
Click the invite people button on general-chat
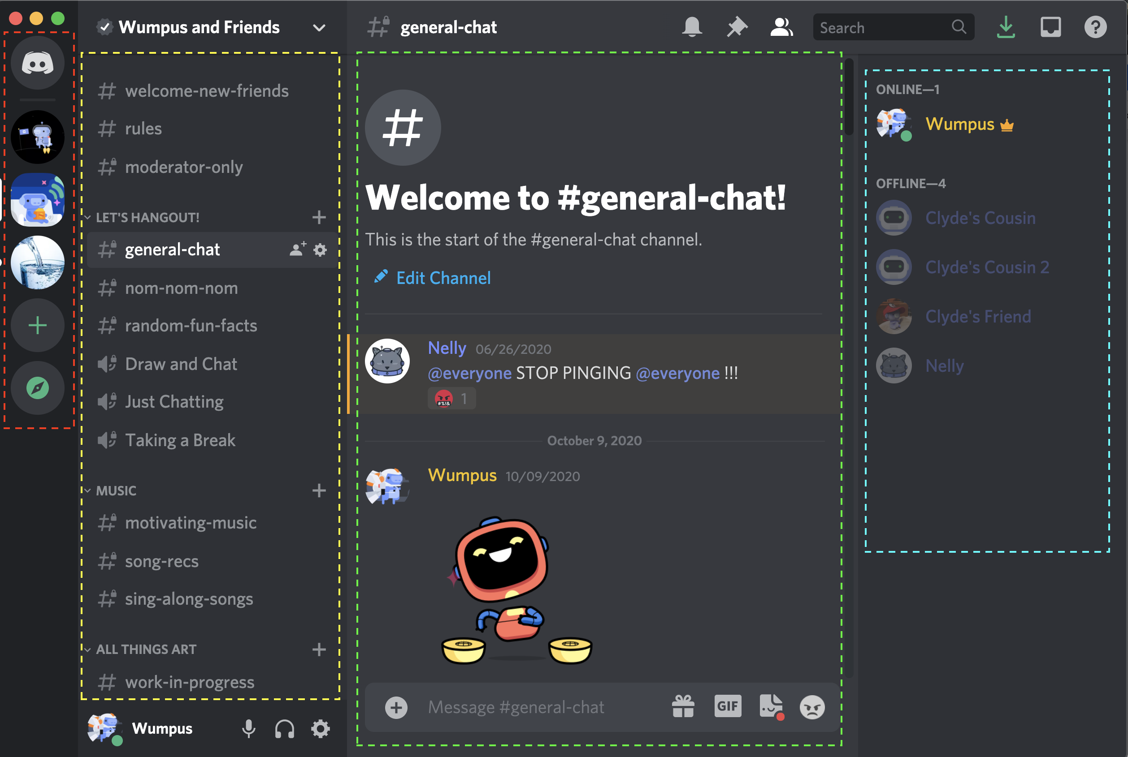point(293,249)
